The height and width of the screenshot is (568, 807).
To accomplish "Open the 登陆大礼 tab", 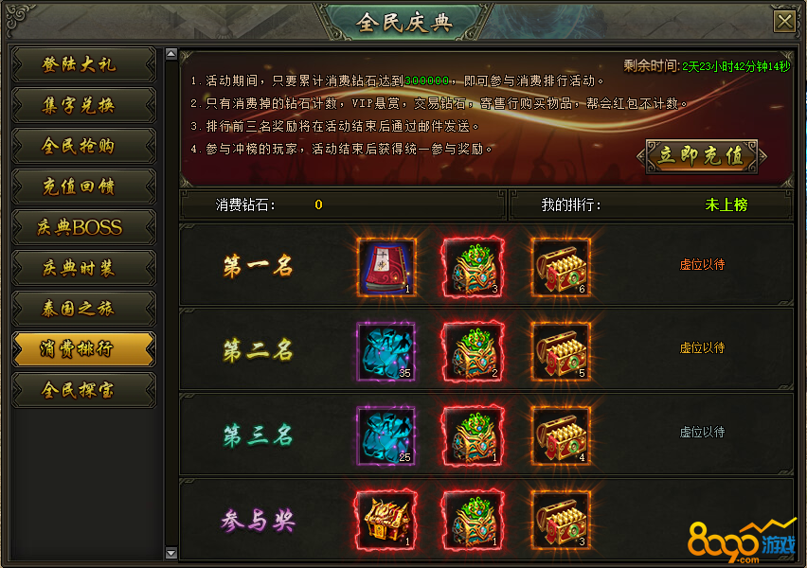I will coord(83,64).
